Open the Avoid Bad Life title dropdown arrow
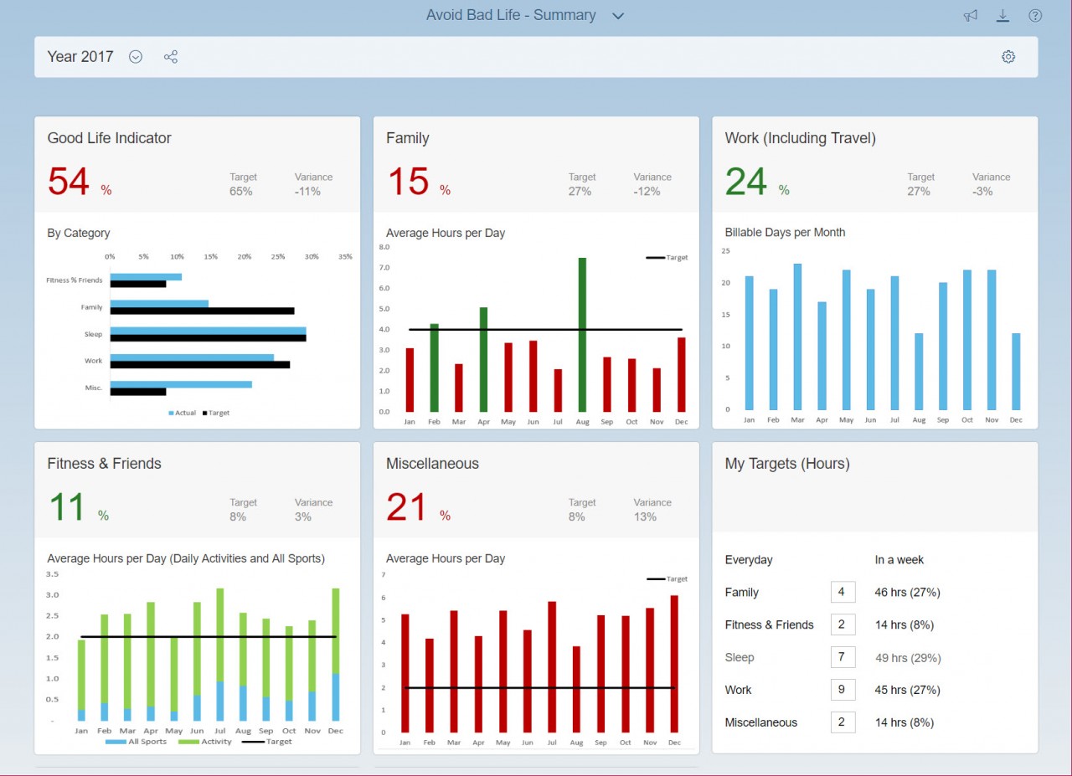 tap(618, 16)
